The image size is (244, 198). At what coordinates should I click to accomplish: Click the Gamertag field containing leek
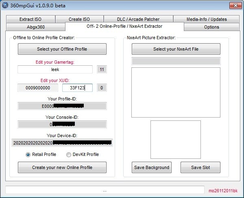point(55,69)
